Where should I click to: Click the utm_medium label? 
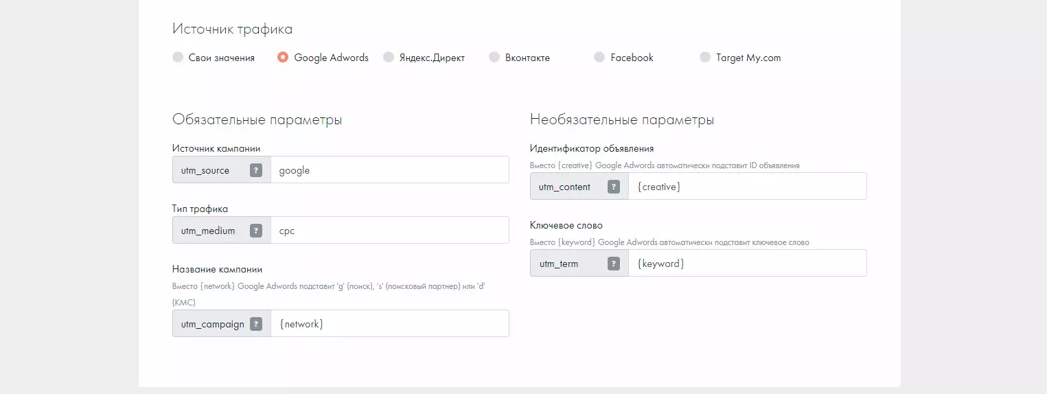pyautogui.click(x=208, y=231)
